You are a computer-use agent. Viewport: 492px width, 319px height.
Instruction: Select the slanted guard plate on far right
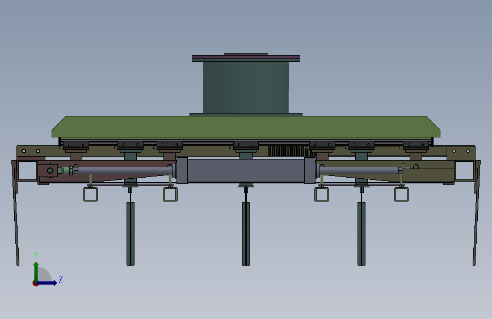click(x=477, y=212)
